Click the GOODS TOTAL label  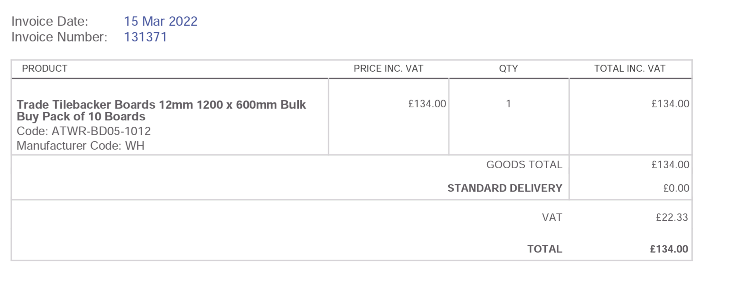pos(524,164)
